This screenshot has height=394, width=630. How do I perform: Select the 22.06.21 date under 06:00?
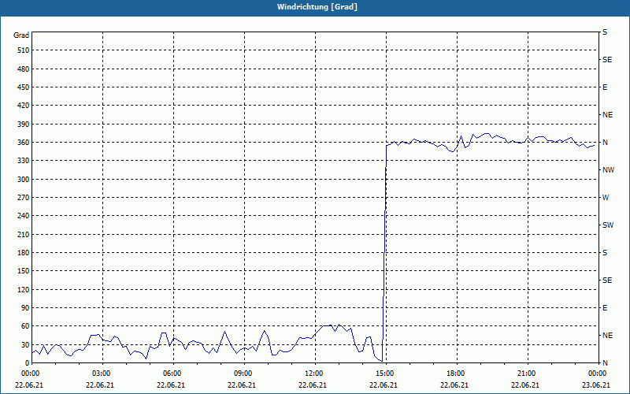[171, 385]
